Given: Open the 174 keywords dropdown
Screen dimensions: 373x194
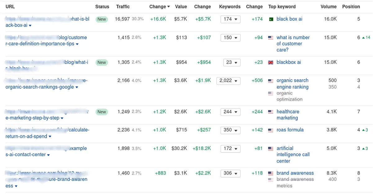Looking at the screenshot, I should point(230,19).
